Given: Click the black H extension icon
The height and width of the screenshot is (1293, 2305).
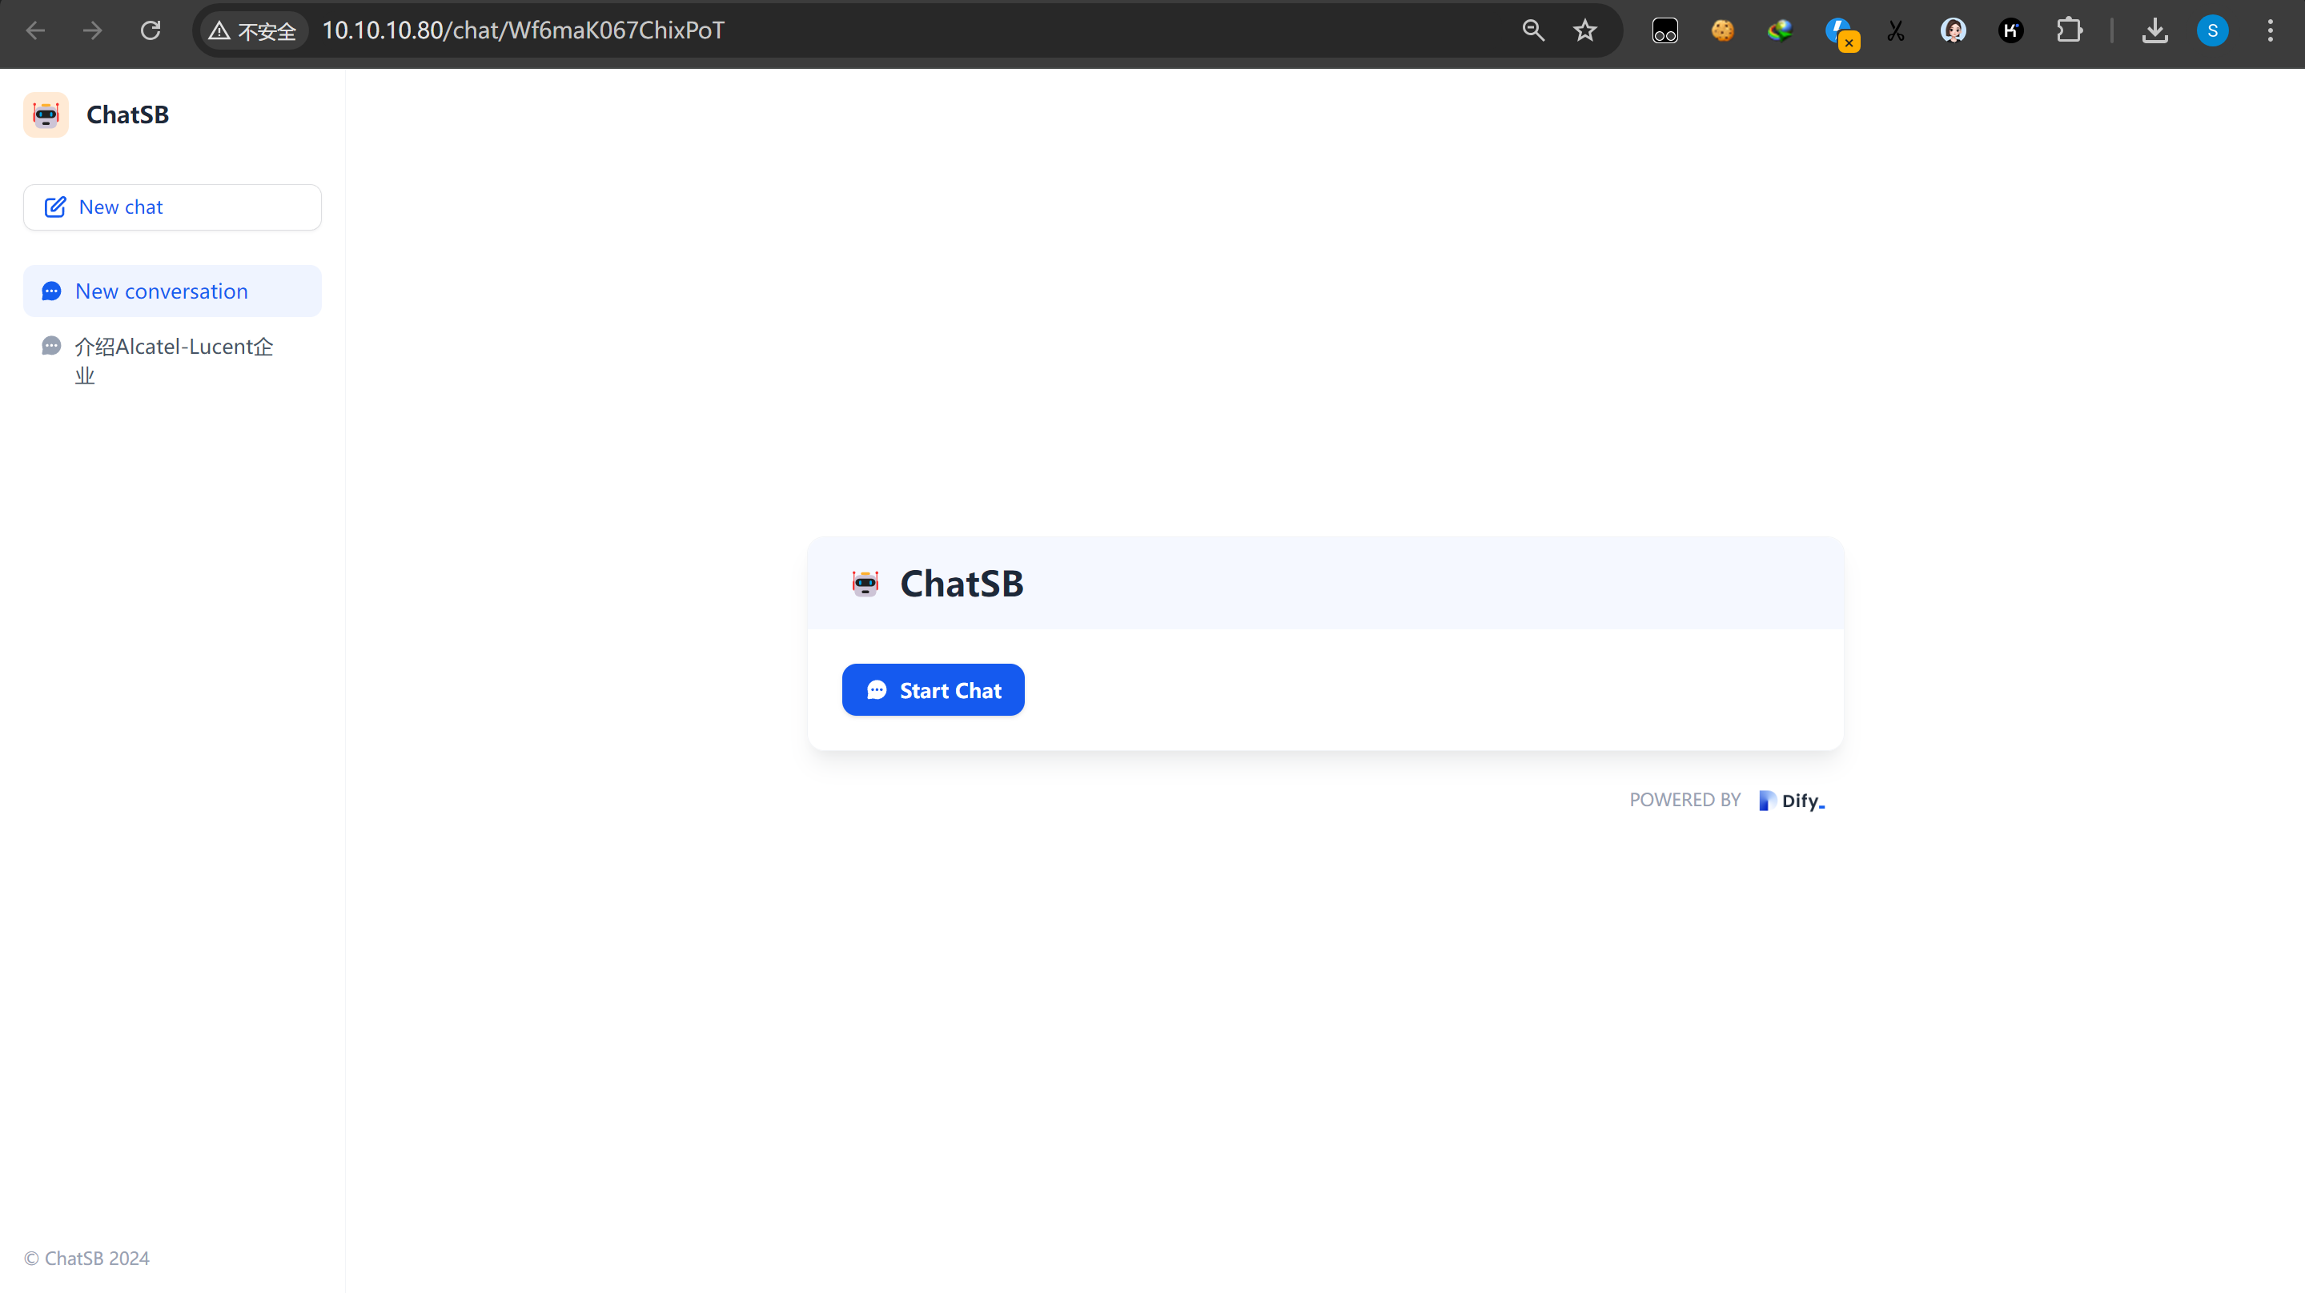Looking at the screenshot, I should 2010,30.
